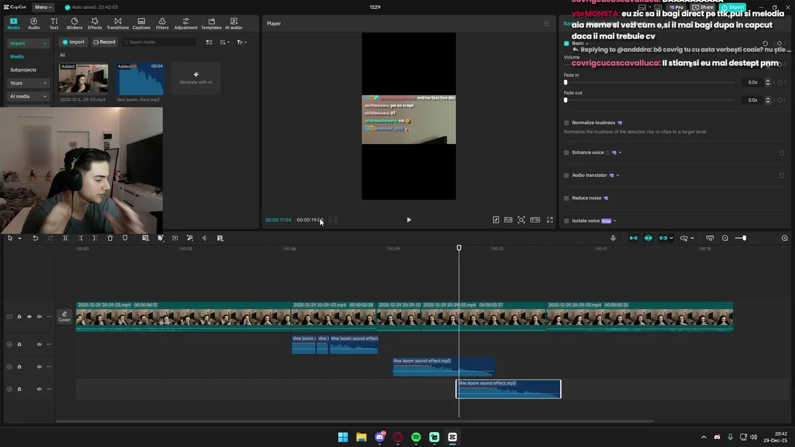Screen dimensions: 795x447
Task: Click the record voiceover microphone icon
Action: pyautogui.click(x=613, y=238)
